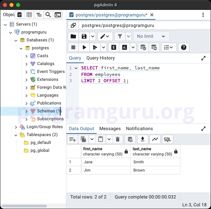Open copy options dropdown arrow
Viewport: 211px width, 209px height.
[x=92, y=139]
